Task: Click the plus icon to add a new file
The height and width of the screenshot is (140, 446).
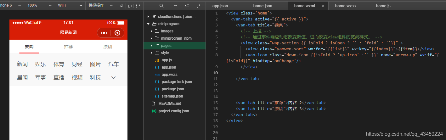Action: pos(150,6)
